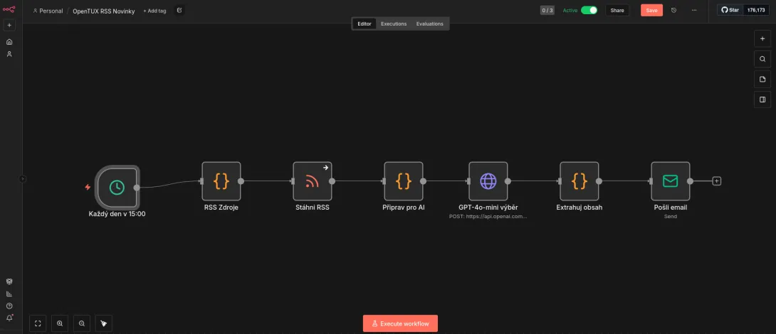Viewport: 776px width, 334px height.
Task: Click the arrow badge on Stáhni RSS node
Action: (x=325, y=168)
